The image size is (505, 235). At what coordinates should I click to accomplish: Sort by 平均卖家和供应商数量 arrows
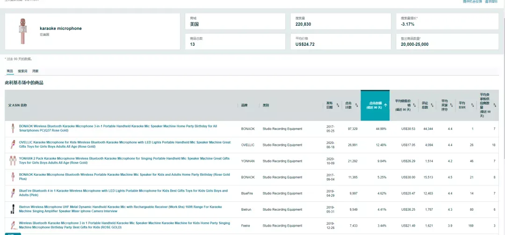click(x=495, y=105)
